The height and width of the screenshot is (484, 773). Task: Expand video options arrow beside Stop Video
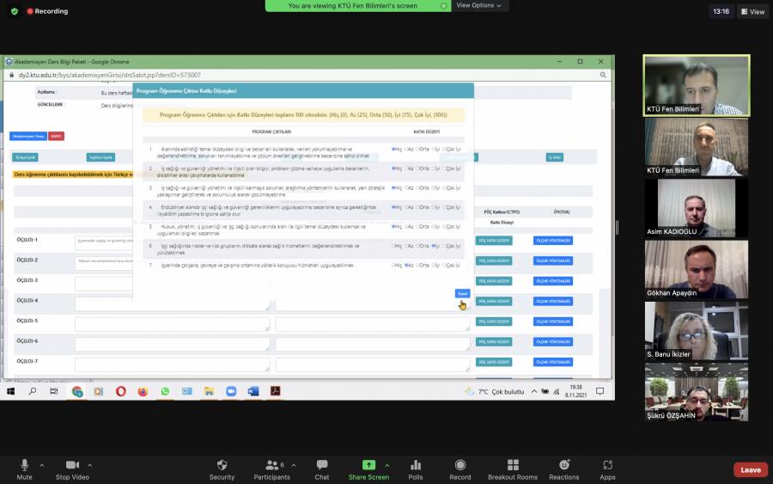pyautogui.click(x=89, y=465)
